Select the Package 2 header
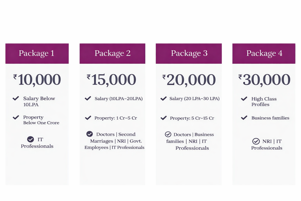 pos(112,53)
